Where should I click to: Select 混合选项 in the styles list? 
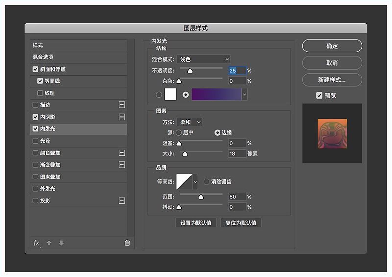(x=43, y=57)
